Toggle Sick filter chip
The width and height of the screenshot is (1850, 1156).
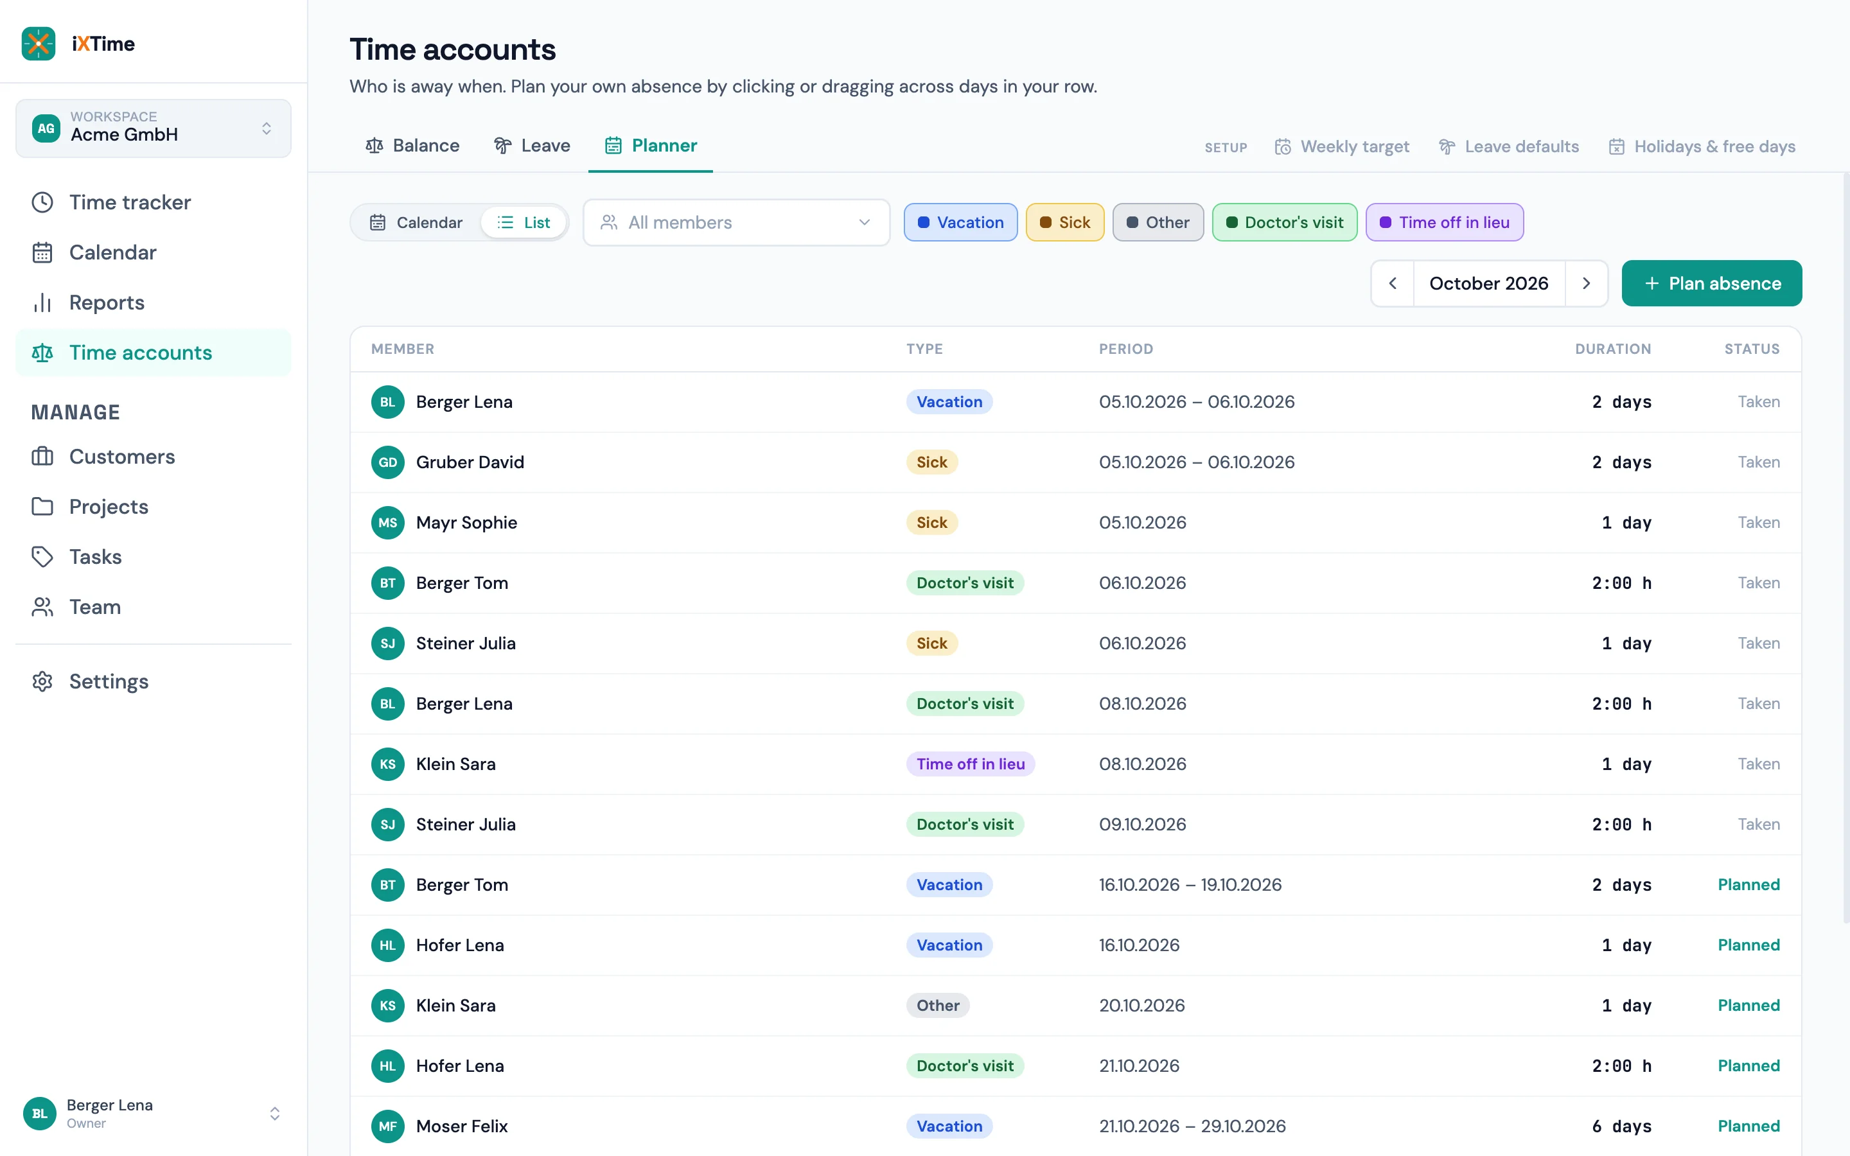(1065, 222)
